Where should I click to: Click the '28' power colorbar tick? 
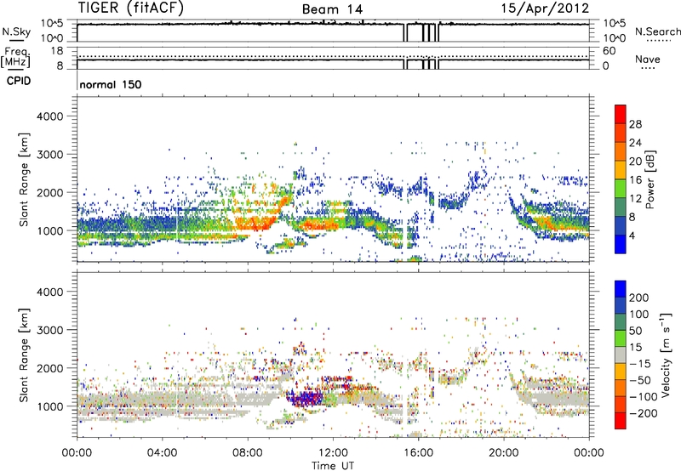click(x=635, y=124)
